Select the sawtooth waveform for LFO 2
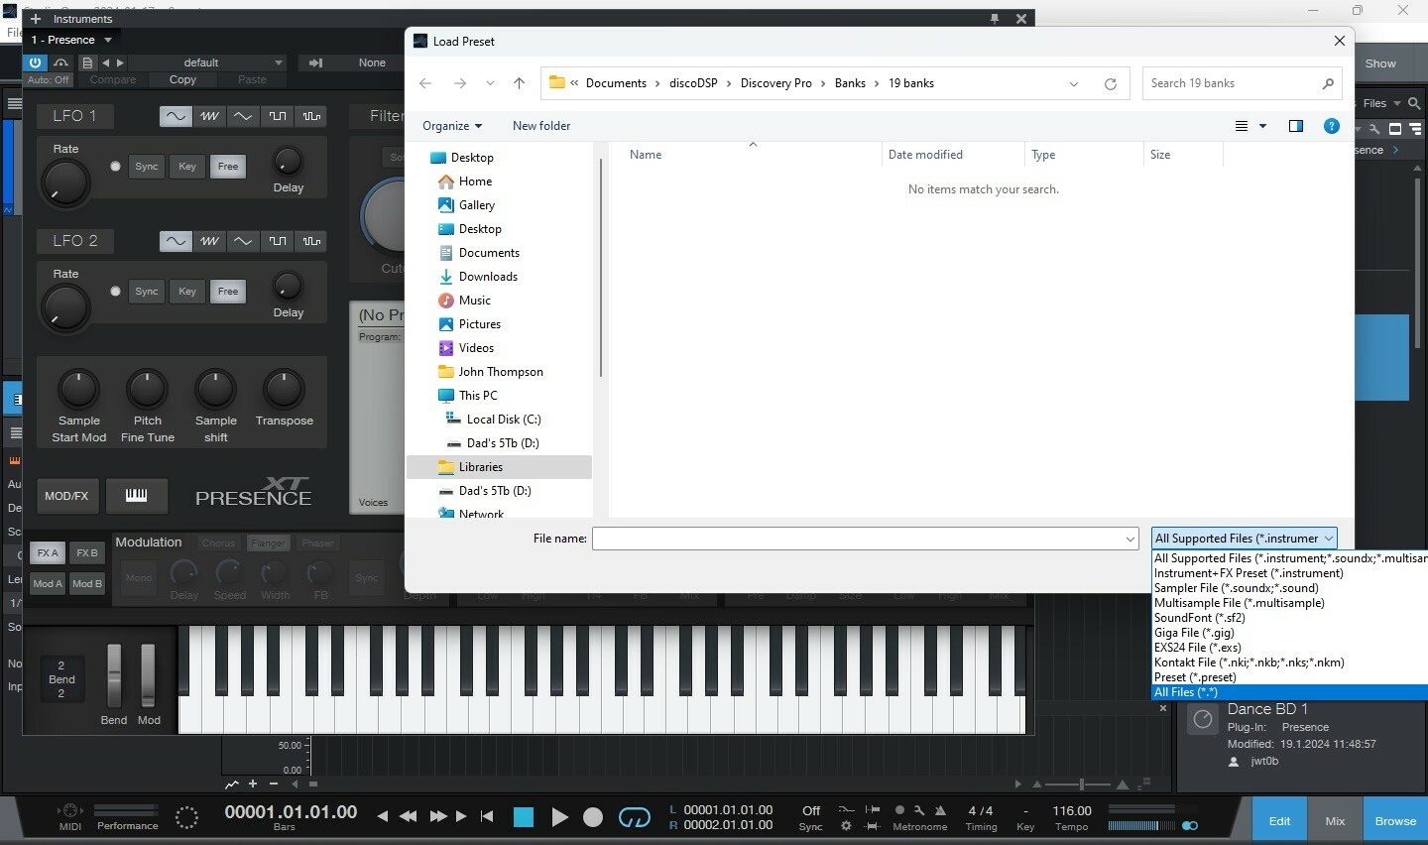Viewport: 1428px width, 845px height. point(209,241)
